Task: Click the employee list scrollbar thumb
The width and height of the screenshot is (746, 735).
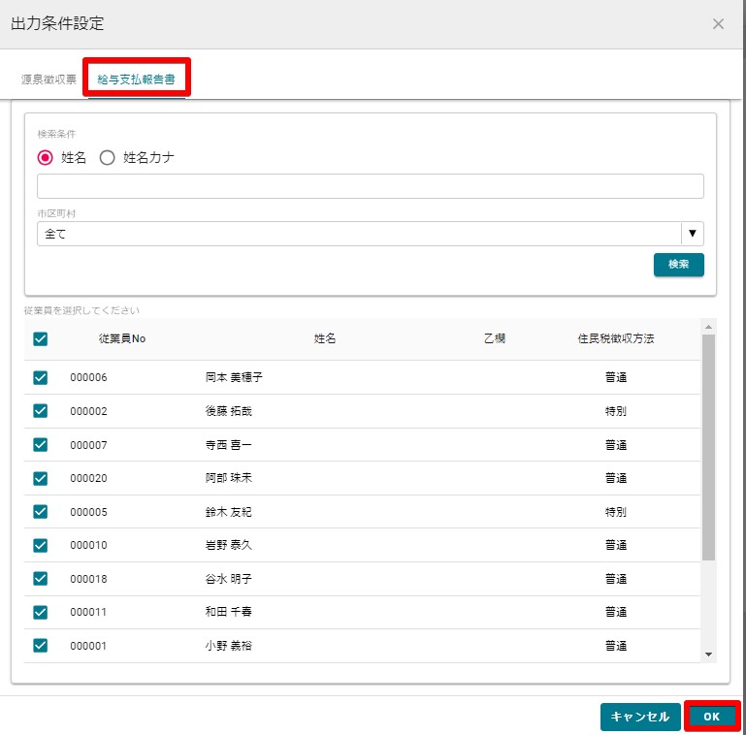Action: tap(708, 447)
